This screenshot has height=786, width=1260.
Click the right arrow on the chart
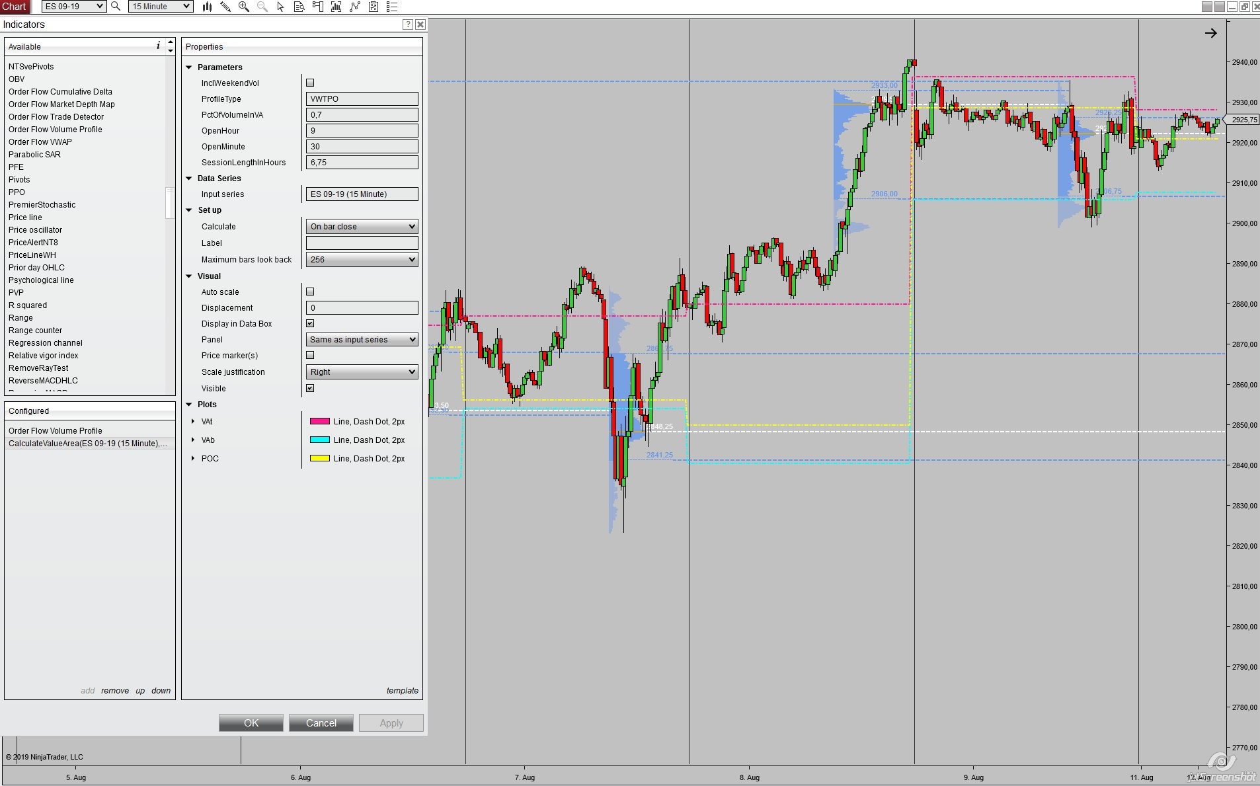click(1210, 33)
